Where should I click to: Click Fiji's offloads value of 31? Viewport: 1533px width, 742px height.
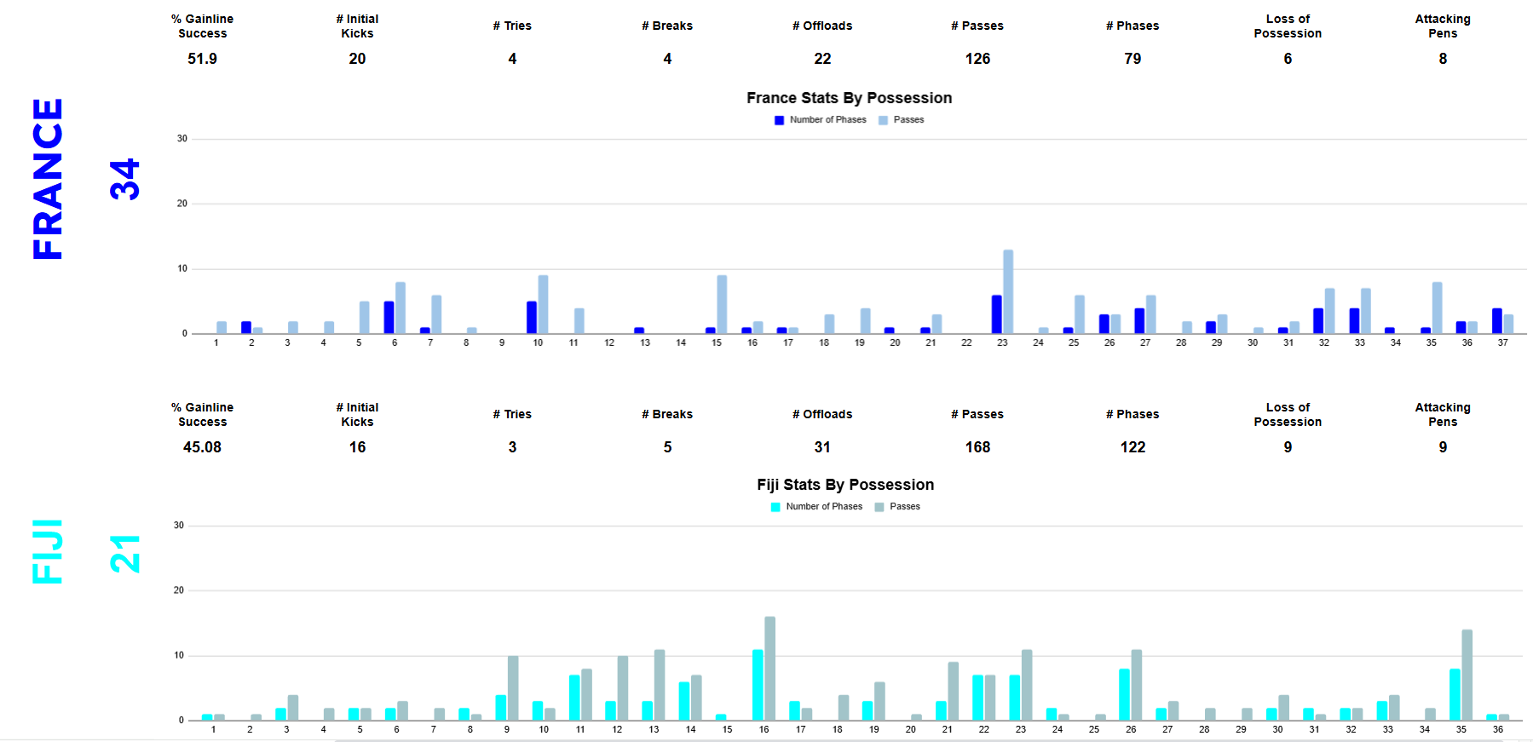pyautogui.click(x=822, y=447)
